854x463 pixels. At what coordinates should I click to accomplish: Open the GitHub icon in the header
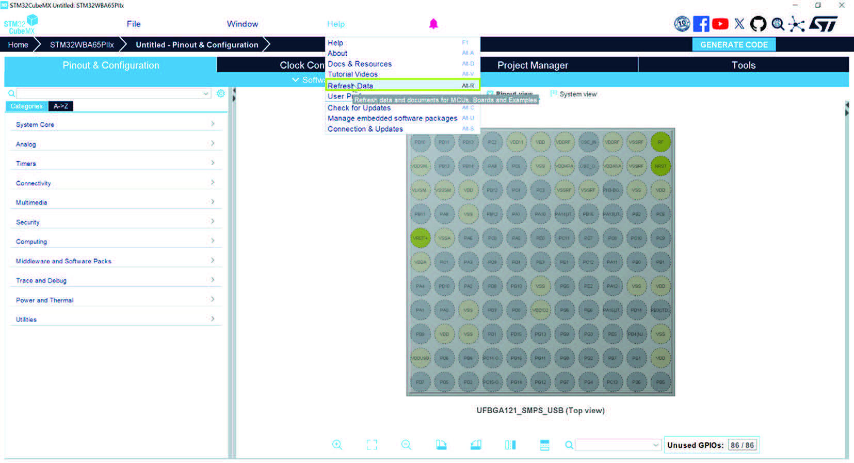pyautogui.click(x=758, y=24)
